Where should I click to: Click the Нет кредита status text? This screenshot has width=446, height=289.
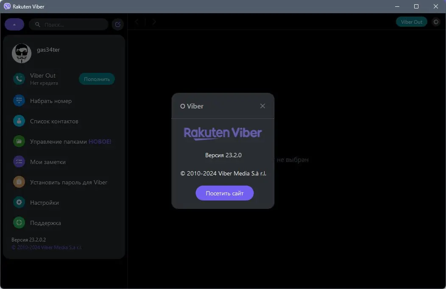(44, 83)
